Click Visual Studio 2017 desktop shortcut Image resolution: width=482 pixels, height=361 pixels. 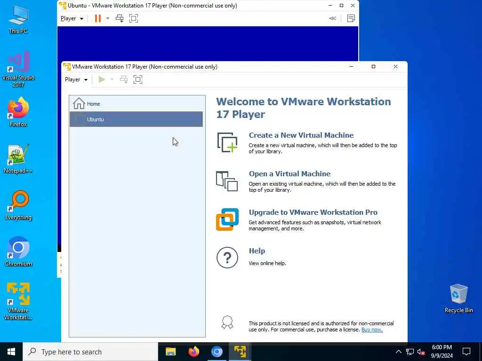(18, 69)
